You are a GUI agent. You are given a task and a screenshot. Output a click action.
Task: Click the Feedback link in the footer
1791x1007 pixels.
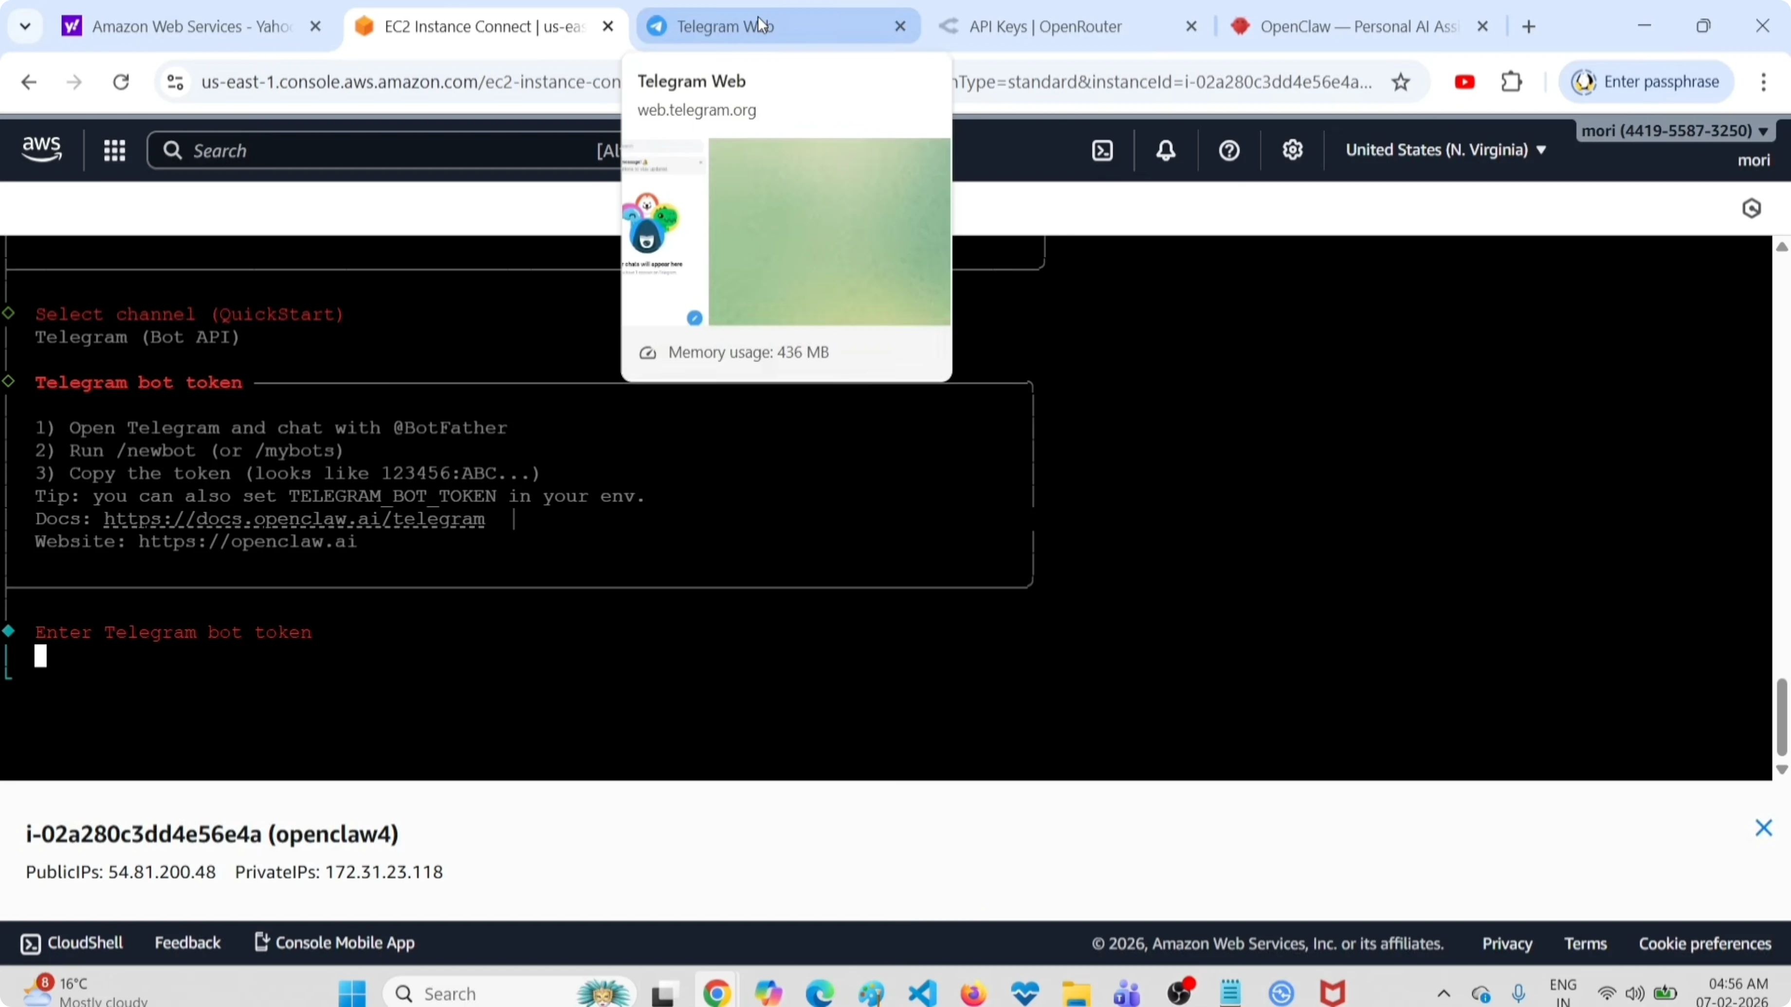click(x=187, y=943)
